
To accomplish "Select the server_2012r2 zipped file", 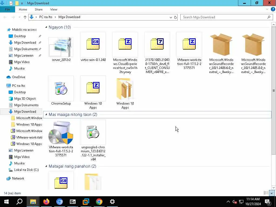I will tap(61, 47).
